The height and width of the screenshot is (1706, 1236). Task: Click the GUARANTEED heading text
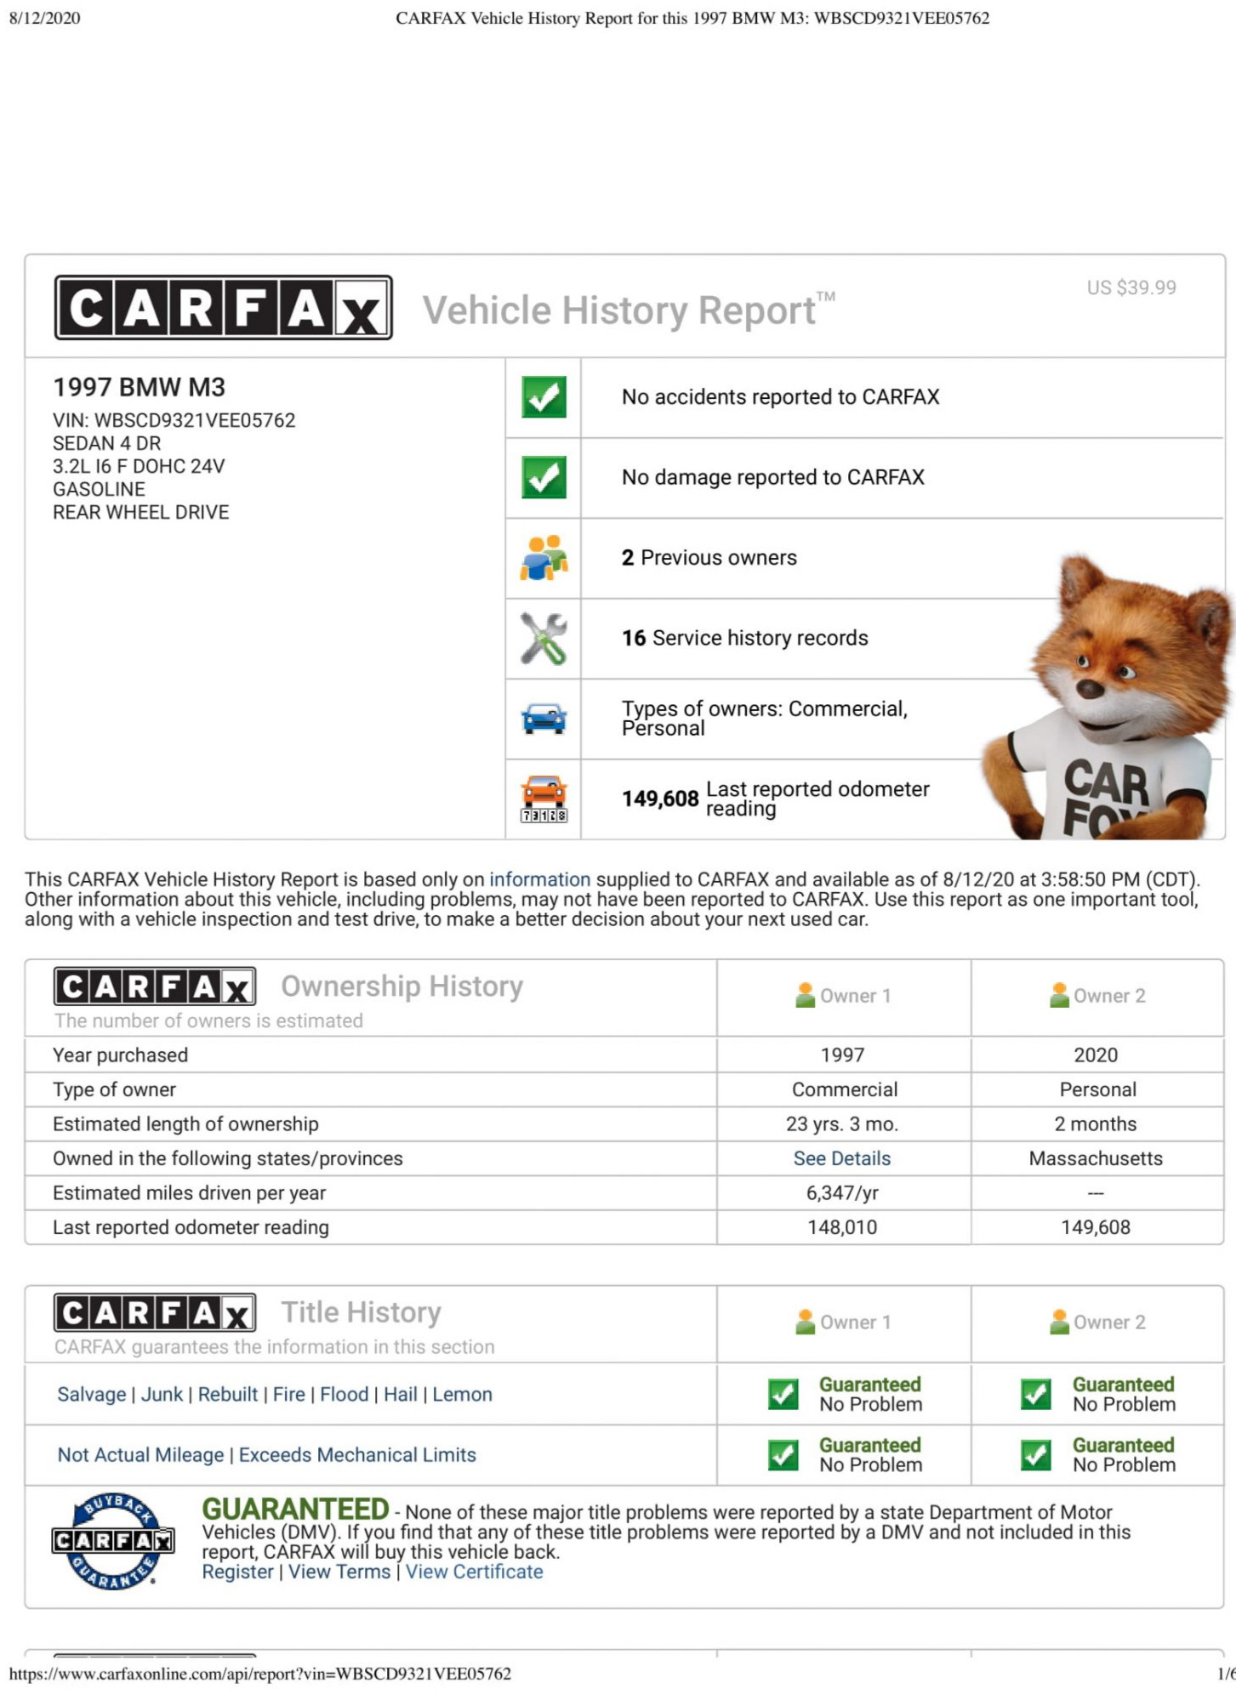pos(295,1510)
